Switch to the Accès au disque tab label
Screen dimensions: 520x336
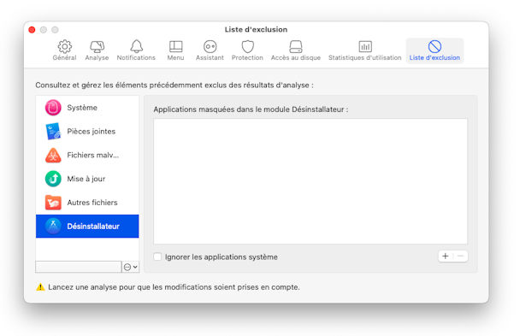point(296,57)
